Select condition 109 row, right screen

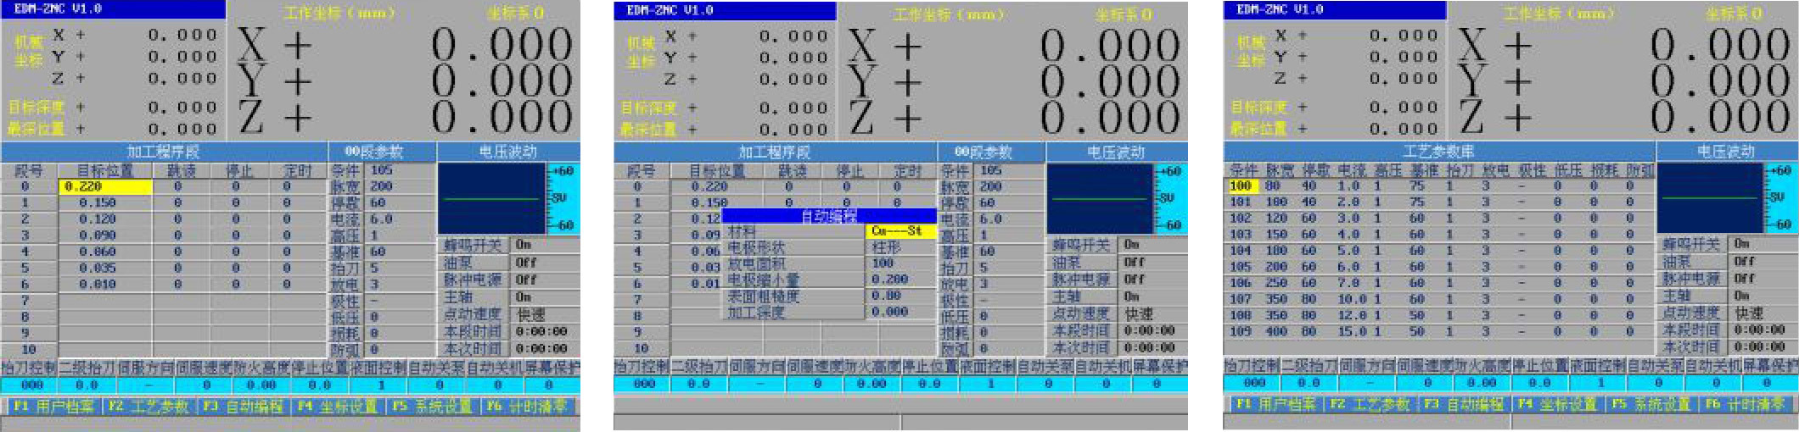click(x=1439, y=331)
